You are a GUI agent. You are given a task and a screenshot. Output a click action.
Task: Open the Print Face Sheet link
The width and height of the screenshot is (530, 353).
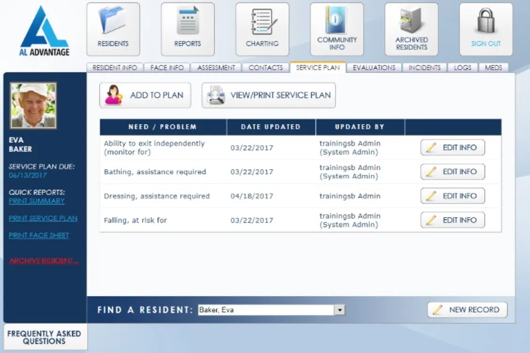(x=38, y=235)
